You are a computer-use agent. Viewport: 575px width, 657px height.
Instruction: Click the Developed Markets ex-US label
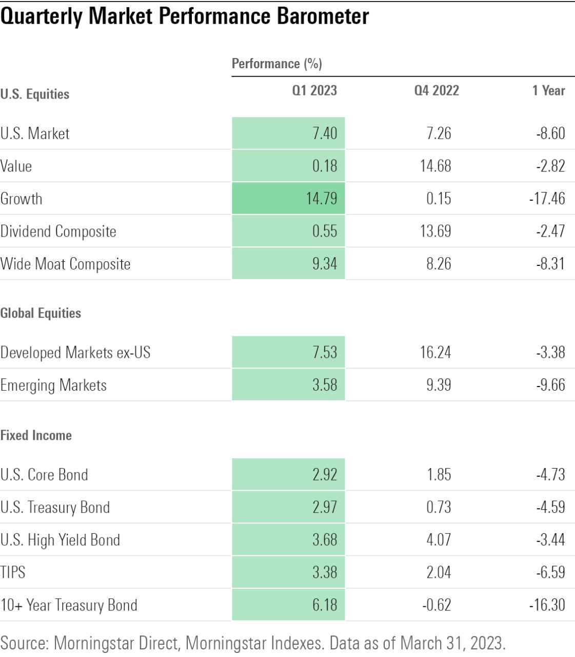coord(75,353)
